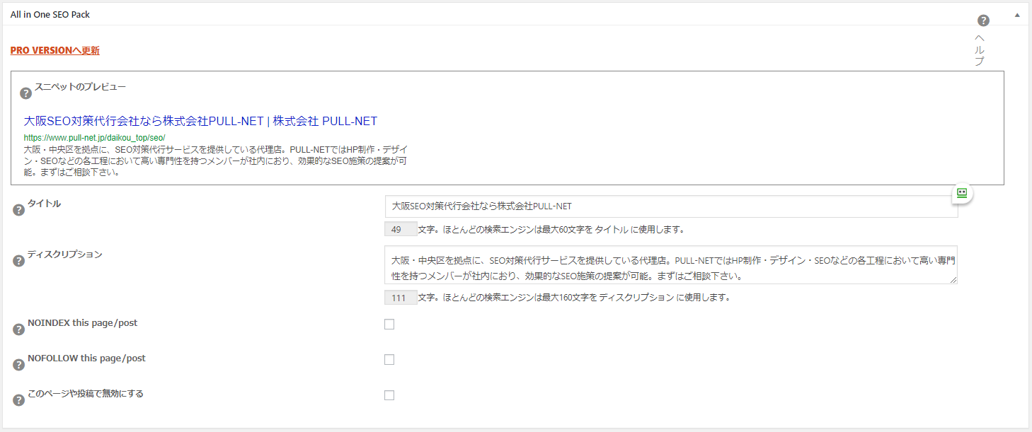
Task: Click the blue snippet preview title
Action: [x=200, y=121]
